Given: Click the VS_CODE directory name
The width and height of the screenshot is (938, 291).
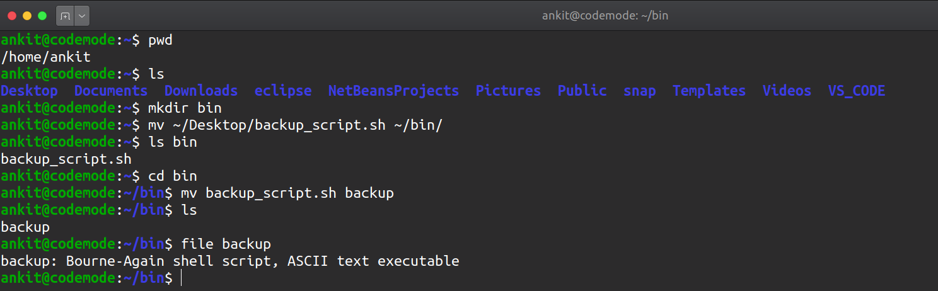Looking at the screenshot, I should 857,91.
